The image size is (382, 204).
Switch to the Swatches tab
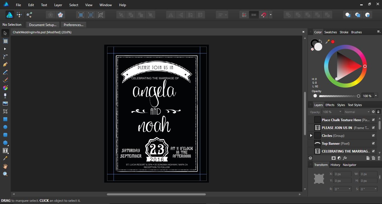pos(330,32)
